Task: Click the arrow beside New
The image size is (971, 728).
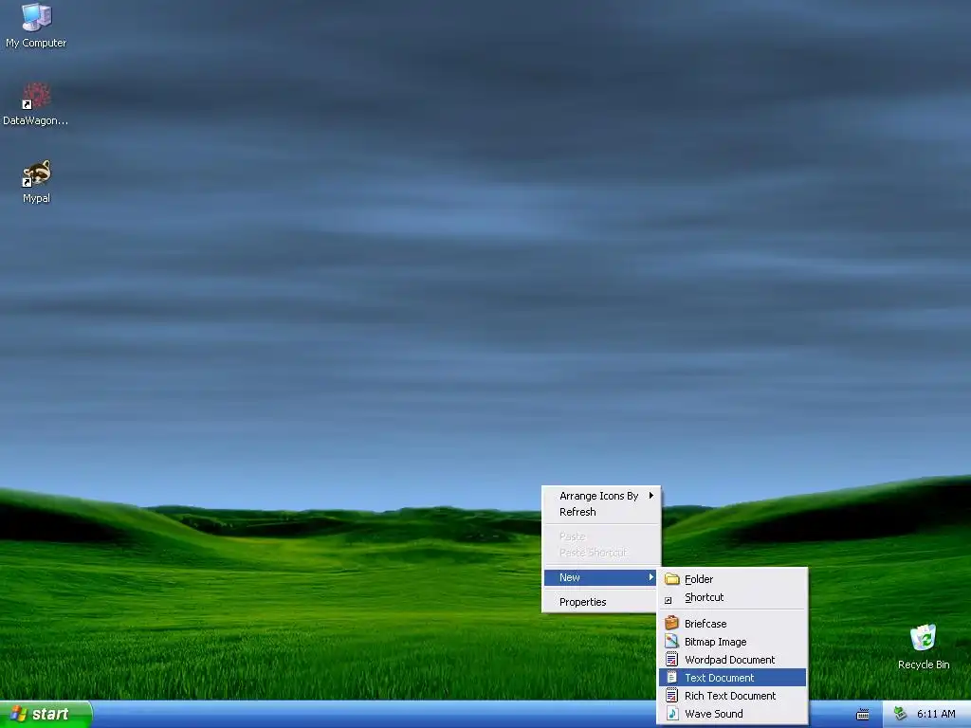Action: [x=650, y=577]
